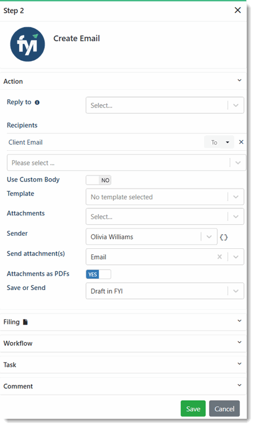Click the Step 2 heading

(14, 10)
